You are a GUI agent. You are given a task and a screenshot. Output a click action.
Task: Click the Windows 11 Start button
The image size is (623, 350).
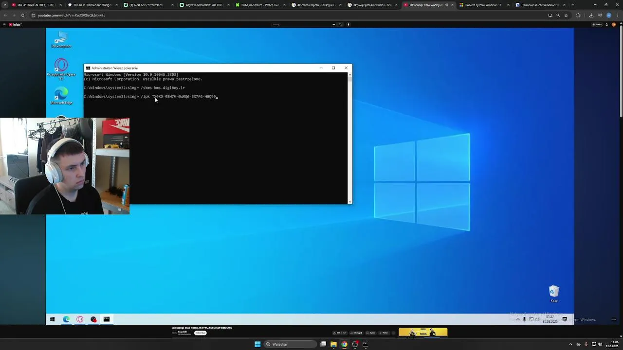point(257,344)
